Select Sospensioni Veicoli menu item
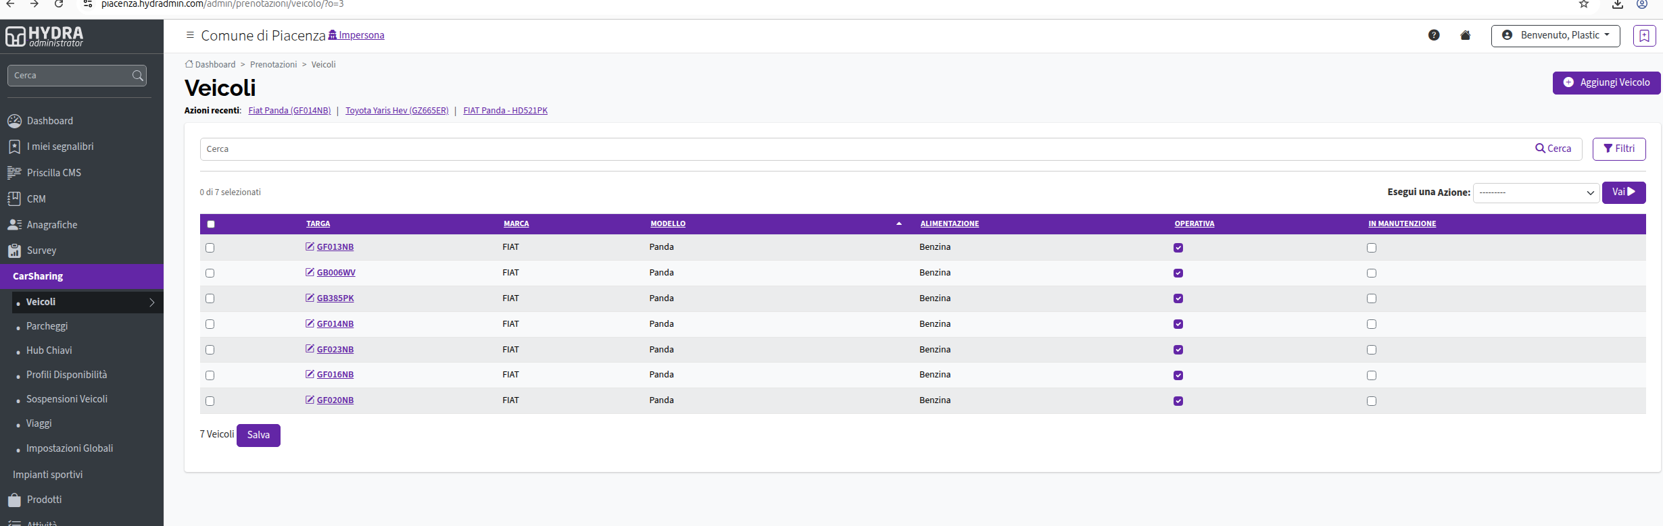The height and width of the screenshot is (526, 1663). (x=67, y=399)
